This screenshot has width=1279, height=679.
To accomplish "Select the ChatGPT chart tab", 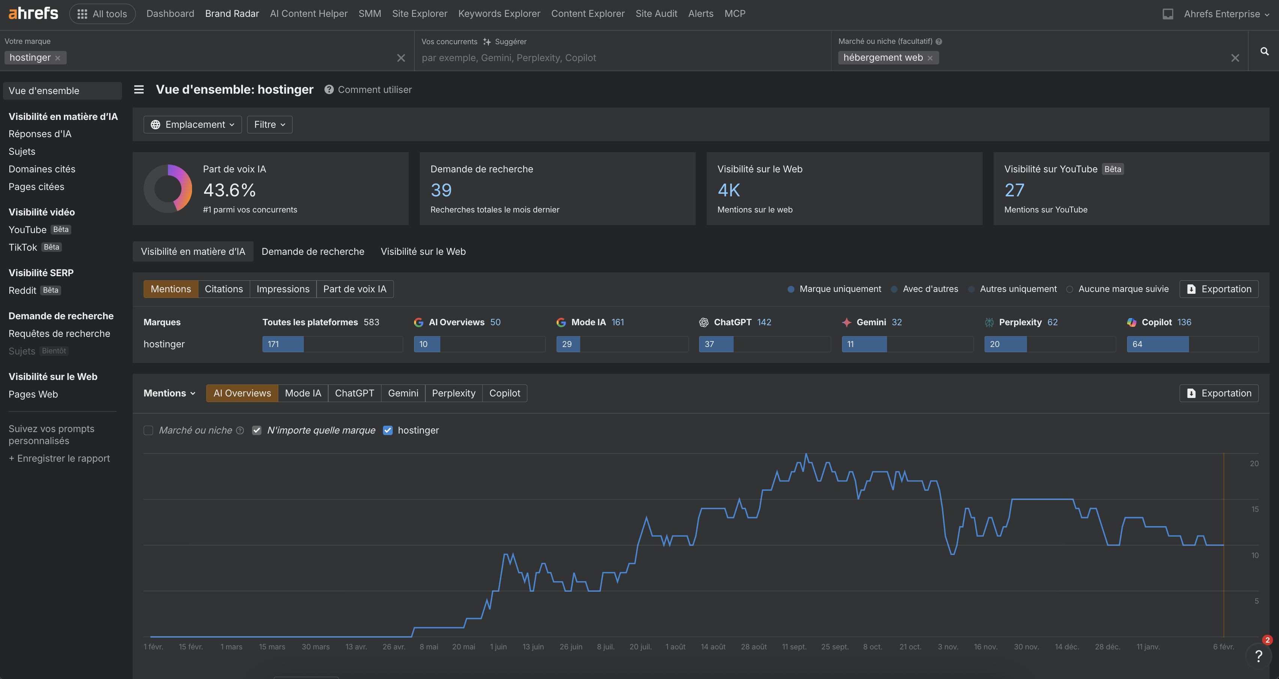I will pos(354,393).
